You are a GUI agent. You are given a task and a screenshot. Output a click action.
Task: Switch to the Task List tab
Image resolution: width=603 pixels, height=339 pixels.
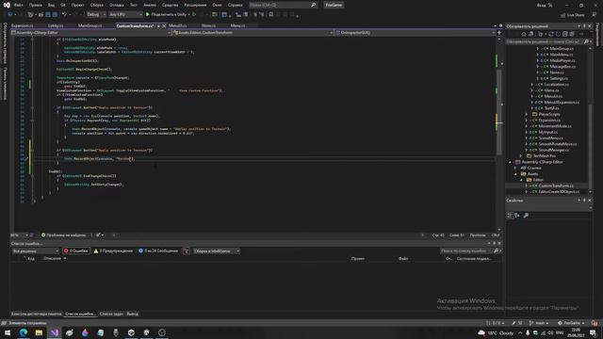pos(111,314)
